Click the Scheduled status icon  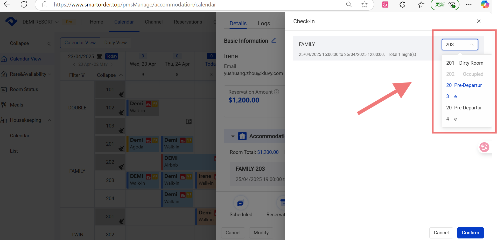click(241, 203)
